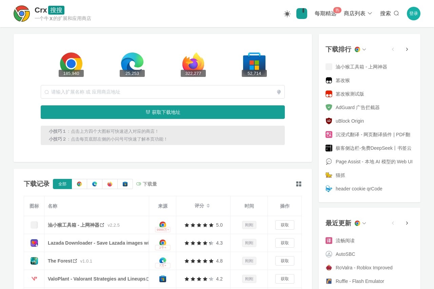Click Chrome source icon in 油小猴工具箱 row
Image resolution: width=434 pixels, height=289 pixels.
(x=163, y=225)
